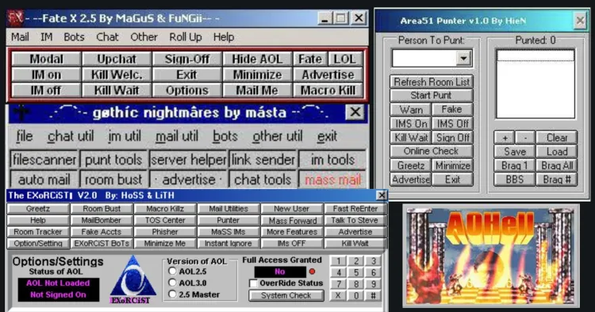Open gothic nightmares chat util menu
Screen dimensions: 595x312
(x=71, y=137)
